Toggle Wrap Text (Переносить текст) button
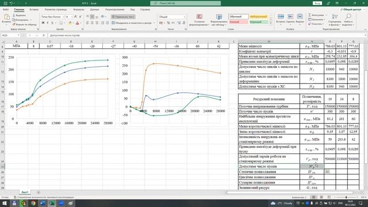The width and height of the screenshot is (368, 207). tap(123, 17)
